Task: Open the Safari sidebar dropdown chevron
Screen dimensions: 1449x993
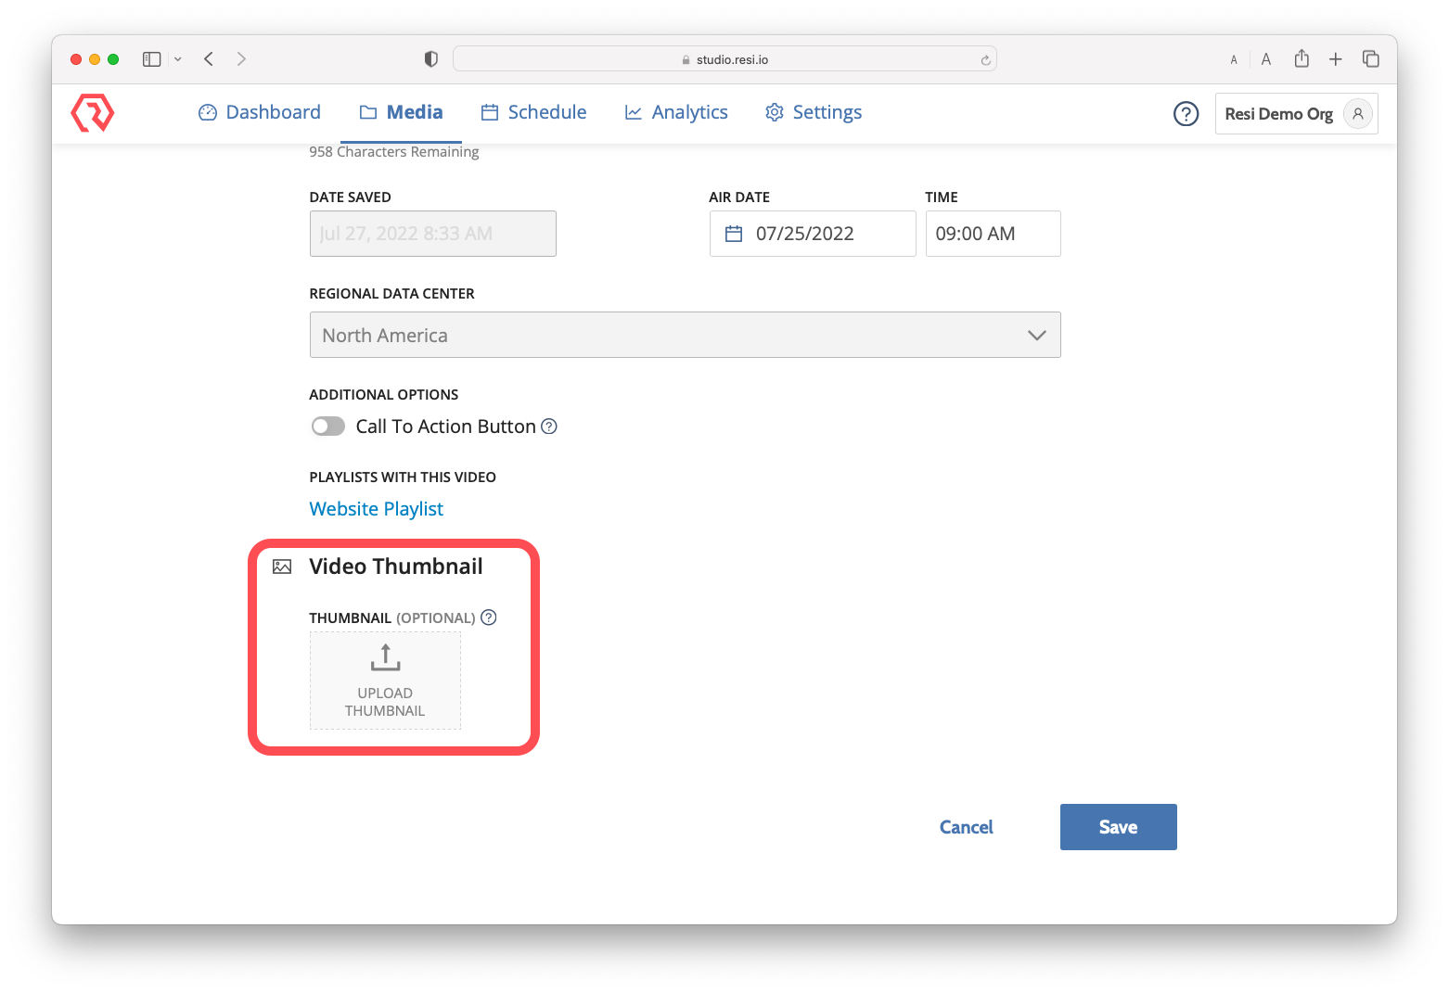Action: 178,59
